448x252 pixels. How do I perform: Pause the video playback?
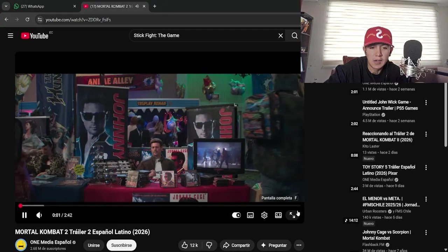24,215
